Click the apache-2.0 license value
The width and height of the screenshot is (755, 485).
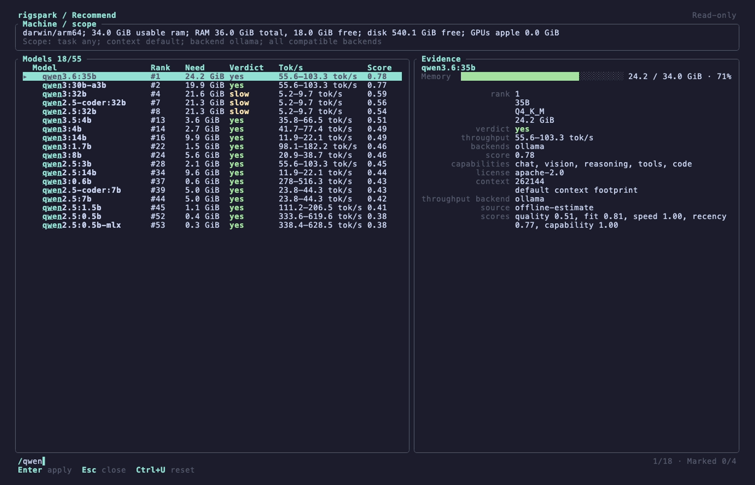click(x=539, y=172)
